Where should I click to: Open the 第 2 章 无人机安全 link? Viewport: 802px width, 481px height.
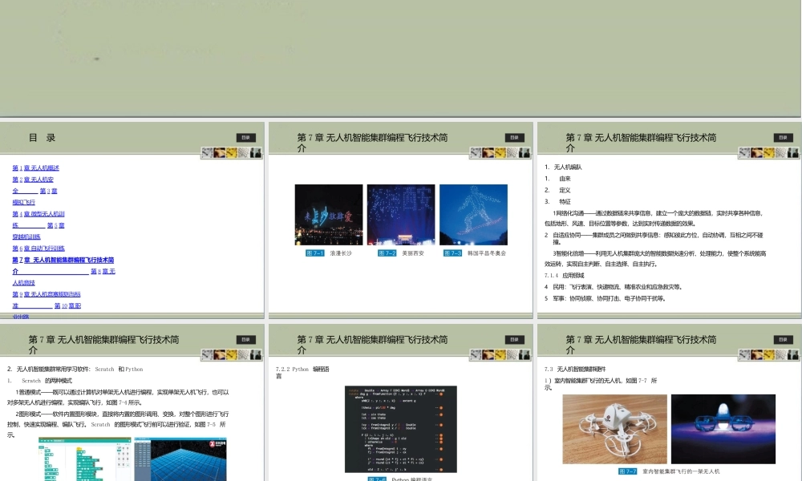pyautogui.click(x=33, y=180)
